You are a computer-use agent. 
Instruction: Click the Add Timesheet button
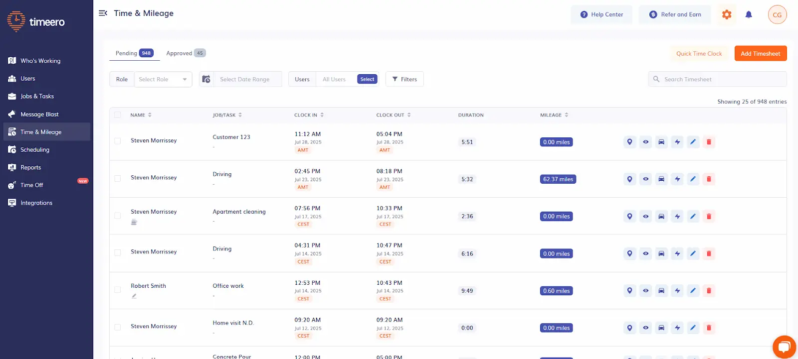tap(761, 54)
